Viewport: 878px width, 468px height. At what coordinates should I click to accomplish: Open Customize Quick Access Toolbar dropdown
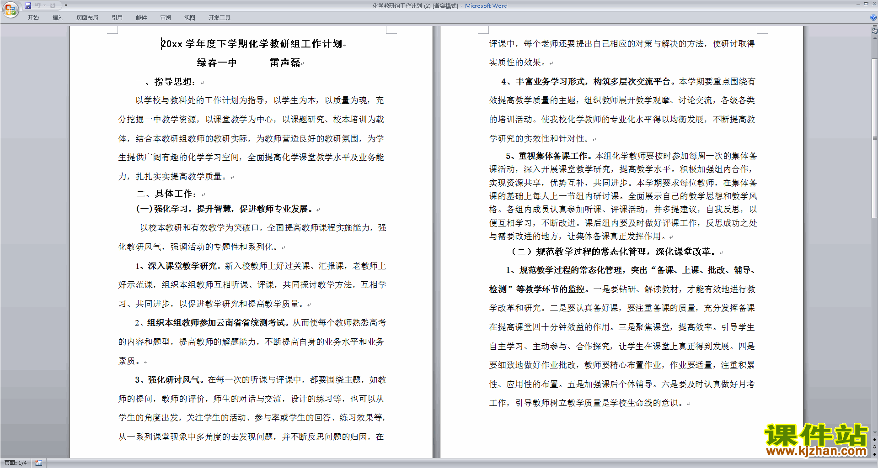(x=66, y=5)
